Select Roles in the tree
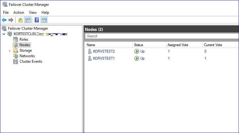Image resolution: width=239 pixels, height=133 pixels. tap(24, 39)
